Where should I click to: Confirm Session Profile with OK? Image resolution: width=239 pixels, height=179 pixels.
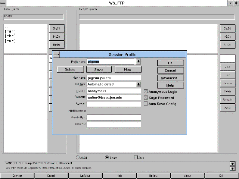(x=170, y=63)
